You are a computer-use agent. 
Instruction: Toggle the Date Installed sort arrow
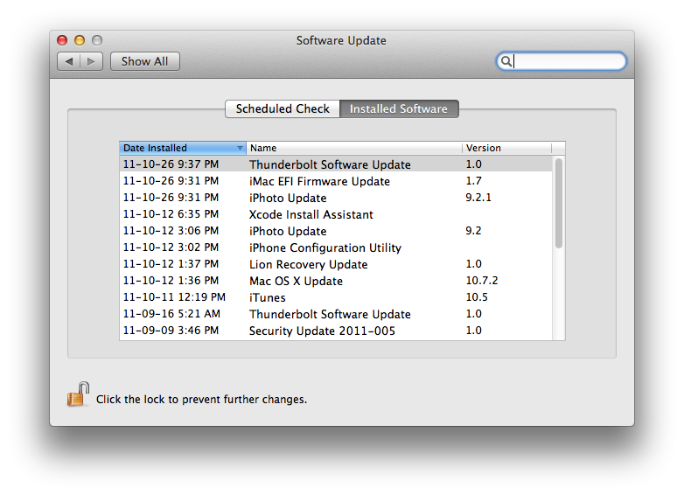click(x=240, y=149)
